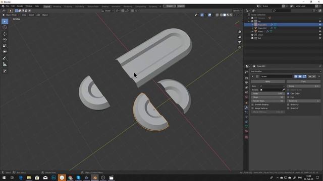Enable Merge Vertices checkbox
The image size is (323, 181).
pos(252,109)
